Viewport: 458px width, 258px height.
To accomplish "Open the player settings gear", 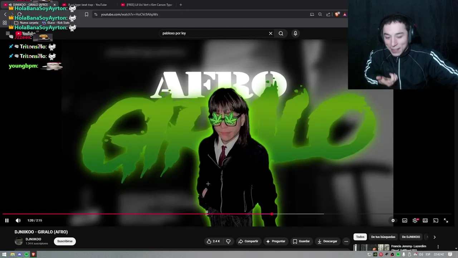I will pyautogui.click(x=415, y=220).
